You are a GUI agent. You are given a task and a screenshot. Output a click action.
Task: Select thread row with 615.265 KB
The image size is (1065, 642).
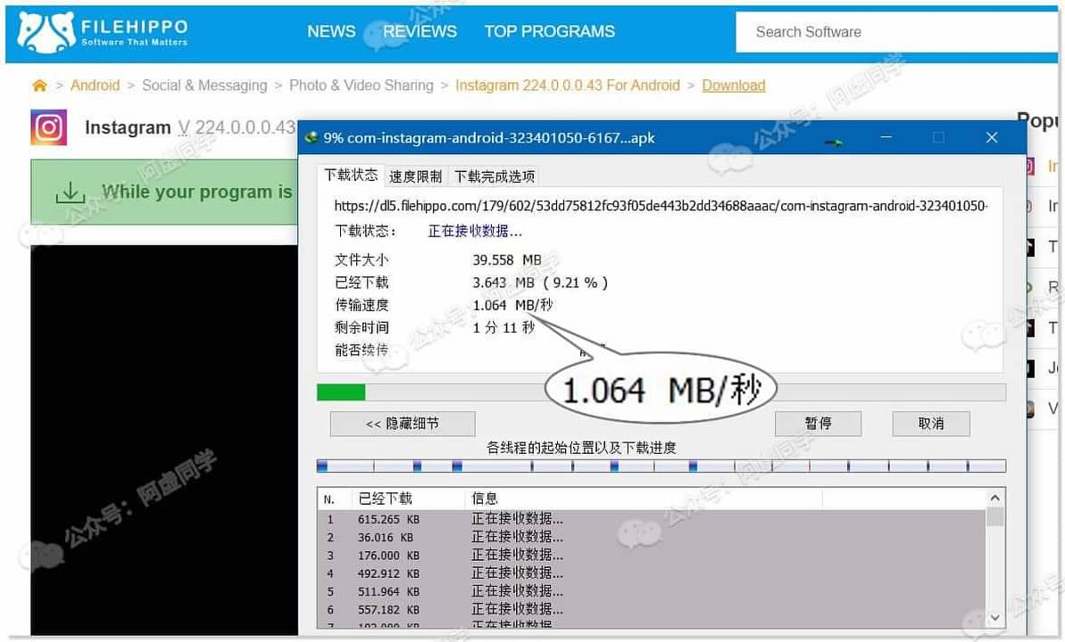coord(652,519)
